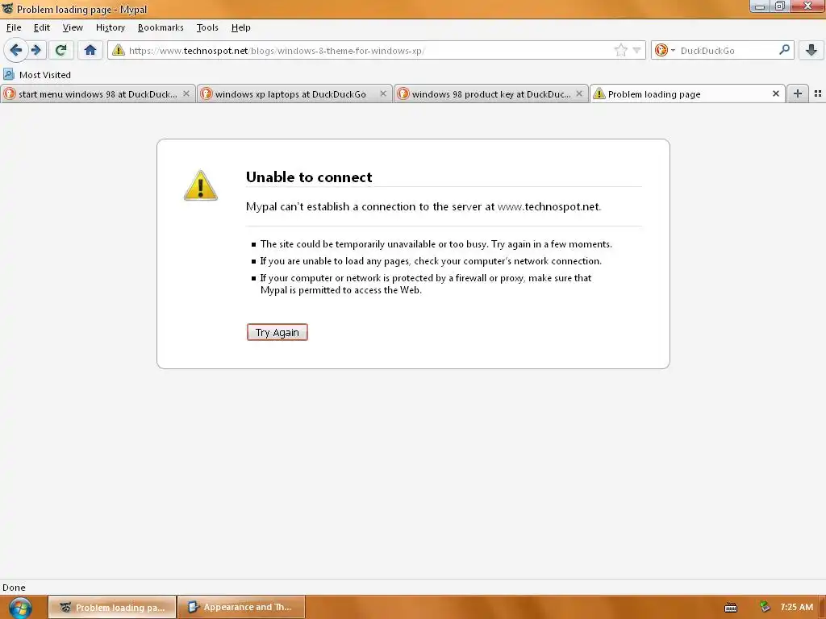Open the Home page icon

click(90, 51)
